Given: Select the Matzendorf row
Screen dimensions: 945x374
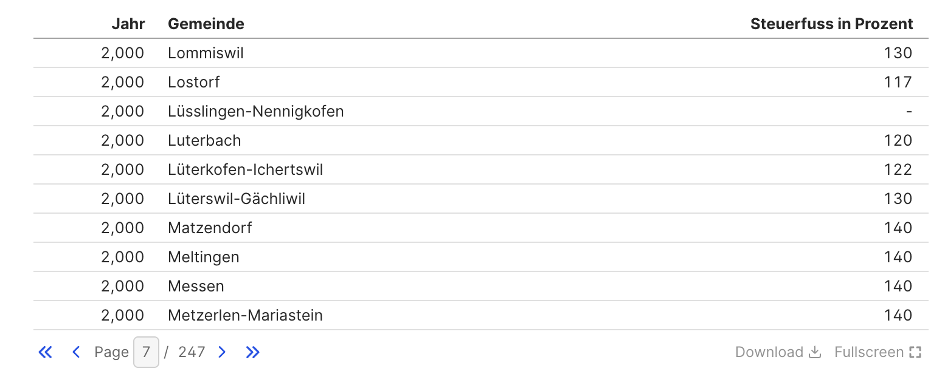Looking at the screenshot, I should [481, 228].
